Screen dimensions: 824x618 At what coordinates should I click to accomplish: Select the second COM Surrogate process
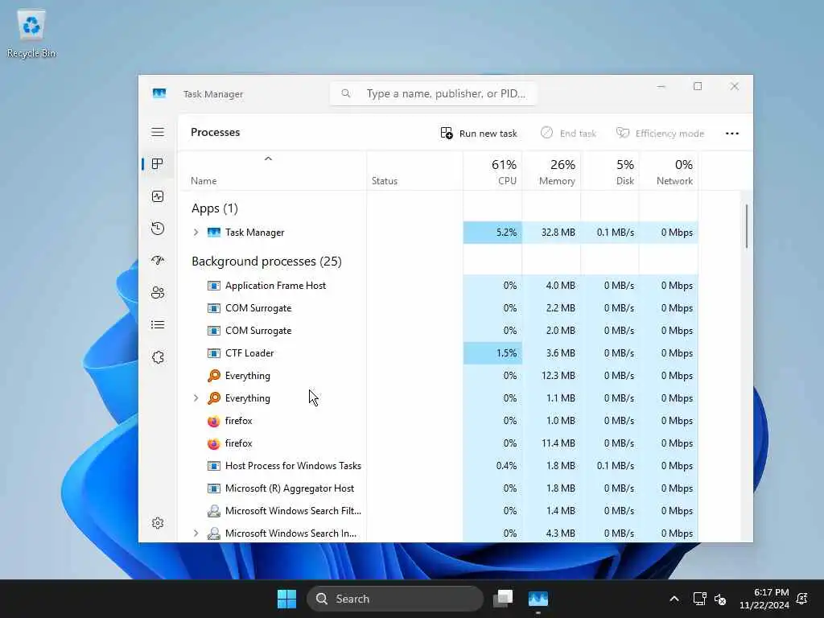[439, 331]
